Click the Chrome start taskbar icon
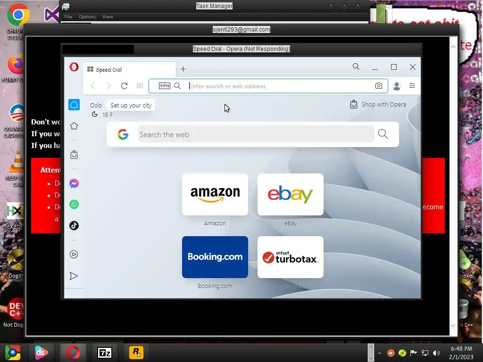 tap(13, 353)
